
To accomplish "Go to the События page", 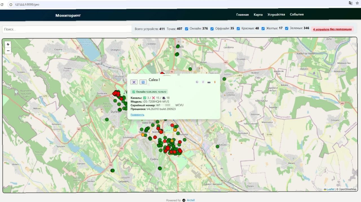I will pos(297,15).
